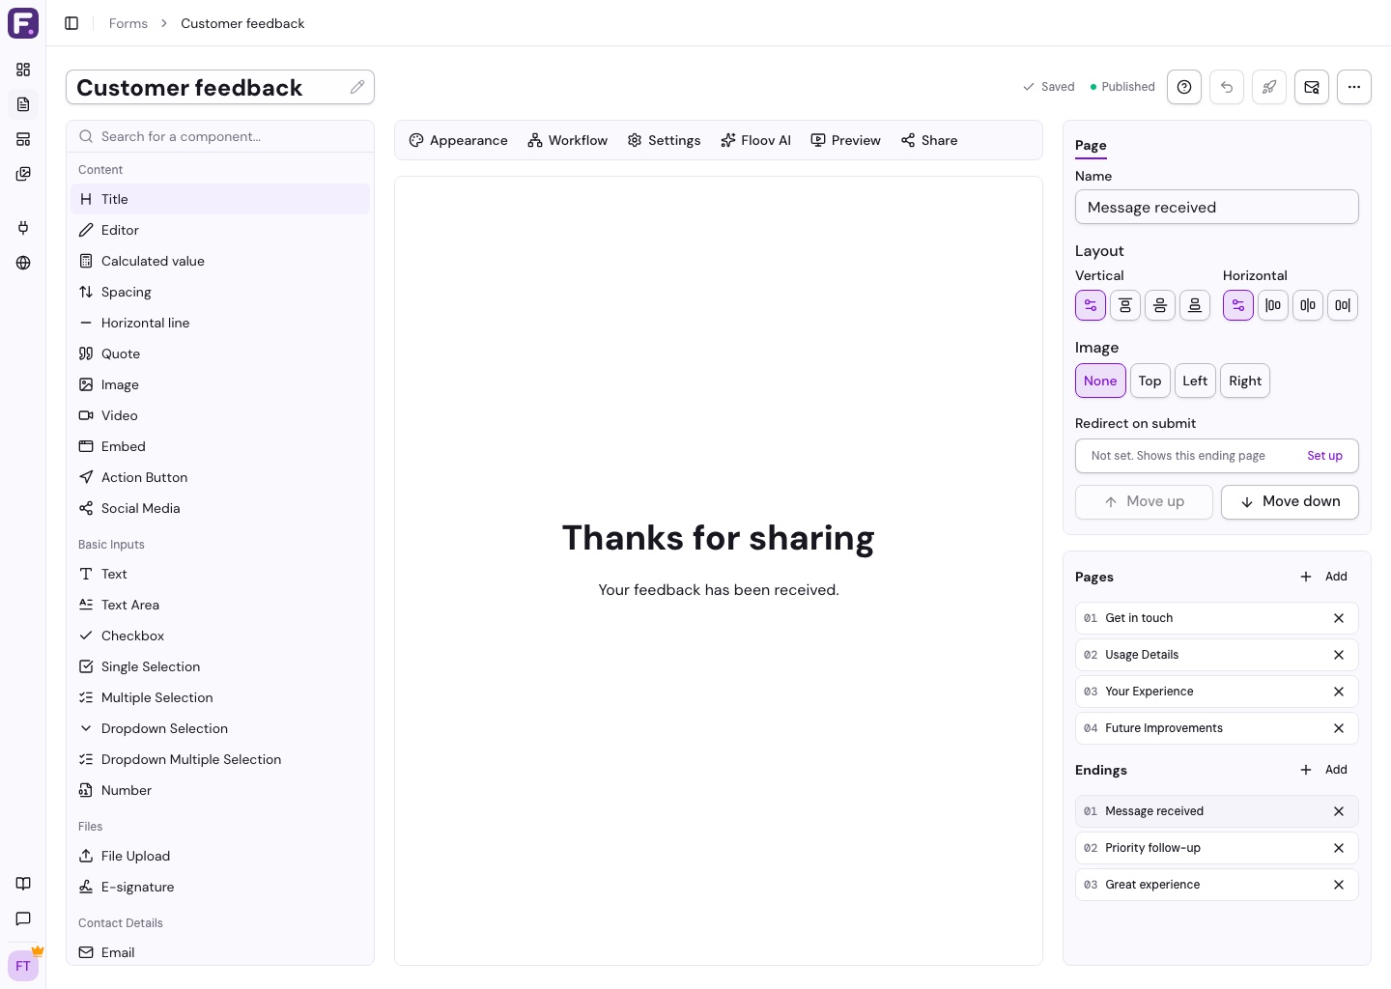
Task: Open the Priority follow-up ending row
Action: [1217, 848]
